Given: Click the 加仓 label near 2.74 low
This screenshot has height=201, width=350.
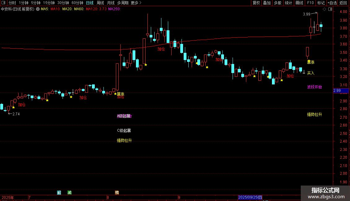Looking at the screenshot, I should click(22, 105).
